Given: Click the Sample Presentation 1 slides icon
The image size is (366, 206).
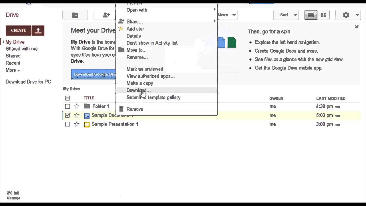Looking at the screenshot, I should click(87, 124).
